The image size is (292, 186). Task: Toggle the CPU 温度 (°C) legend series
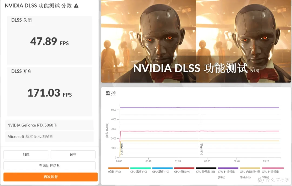click(x=140, y=170)
